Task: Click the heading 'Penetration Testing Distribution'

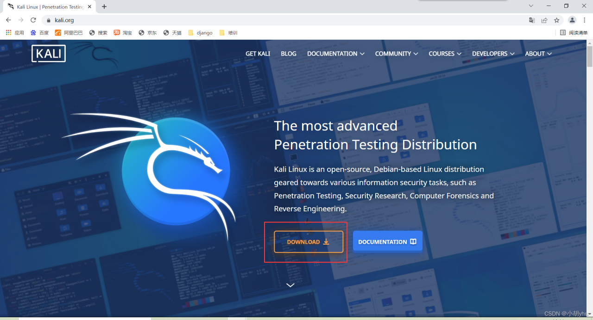Action: click(375, 145)
